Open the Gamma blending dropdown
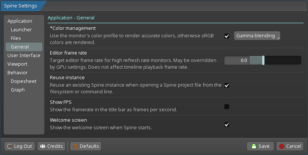 [x=257, y=36]
